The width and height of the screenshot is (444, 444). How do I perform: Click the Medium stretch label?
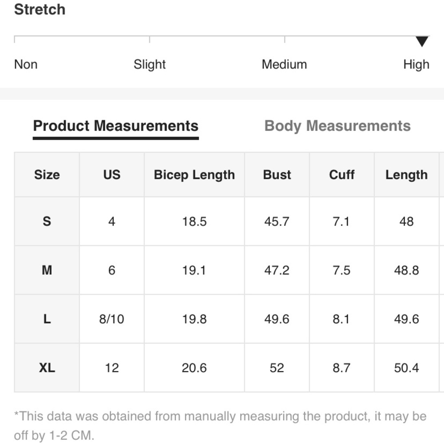pyautogui.click(x=284, y=64)
